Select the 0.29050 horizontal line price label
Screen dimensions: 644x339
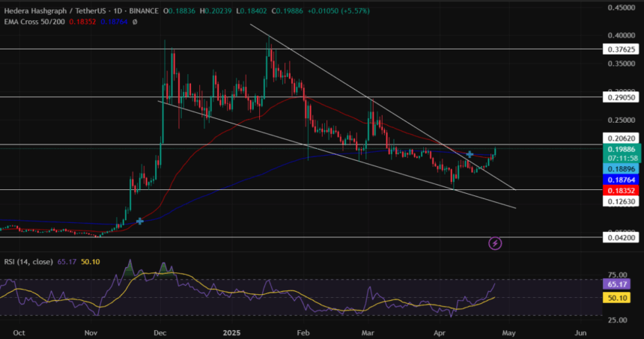pyautogui.click(x=621, y=98)
